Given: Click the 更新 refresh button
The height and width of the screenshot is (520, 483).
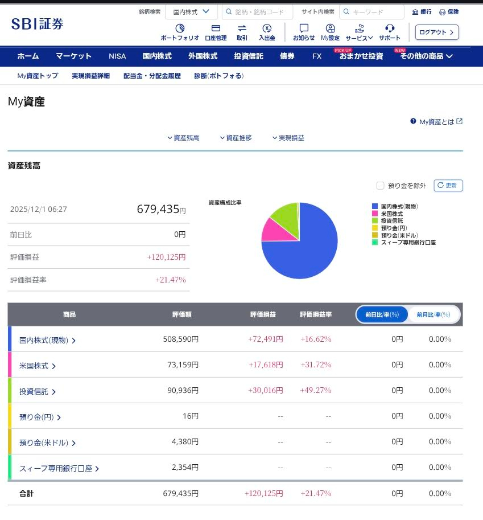Looking at the screenshot, I should (x=448, y=186).
